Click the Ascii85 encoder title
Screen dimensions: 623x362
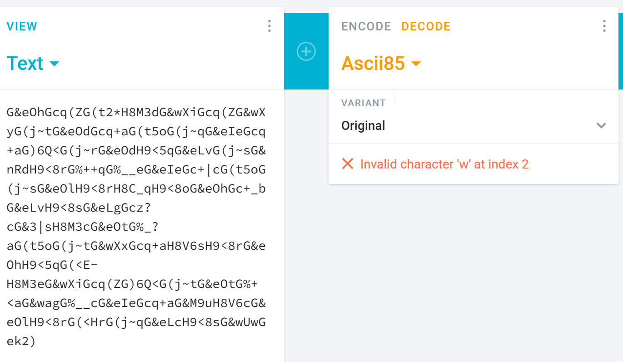point(373,64)
